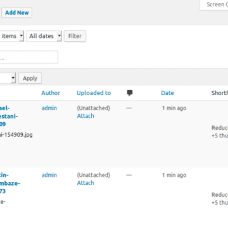Sort by the Uploaded to column header
Image resolution: width=228 pixels, height=228 pixels.
(x=94, y=93)
